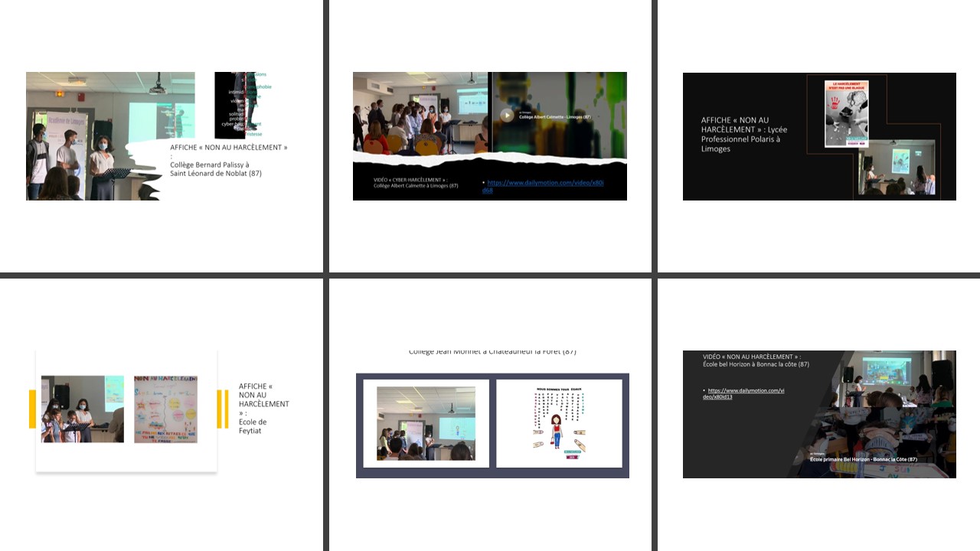The image size is (980, 551).
Task: Click "AFFICHE « NON AU HARCÈLEMENT »" text on Palissy slide
Action: [229, 147]
